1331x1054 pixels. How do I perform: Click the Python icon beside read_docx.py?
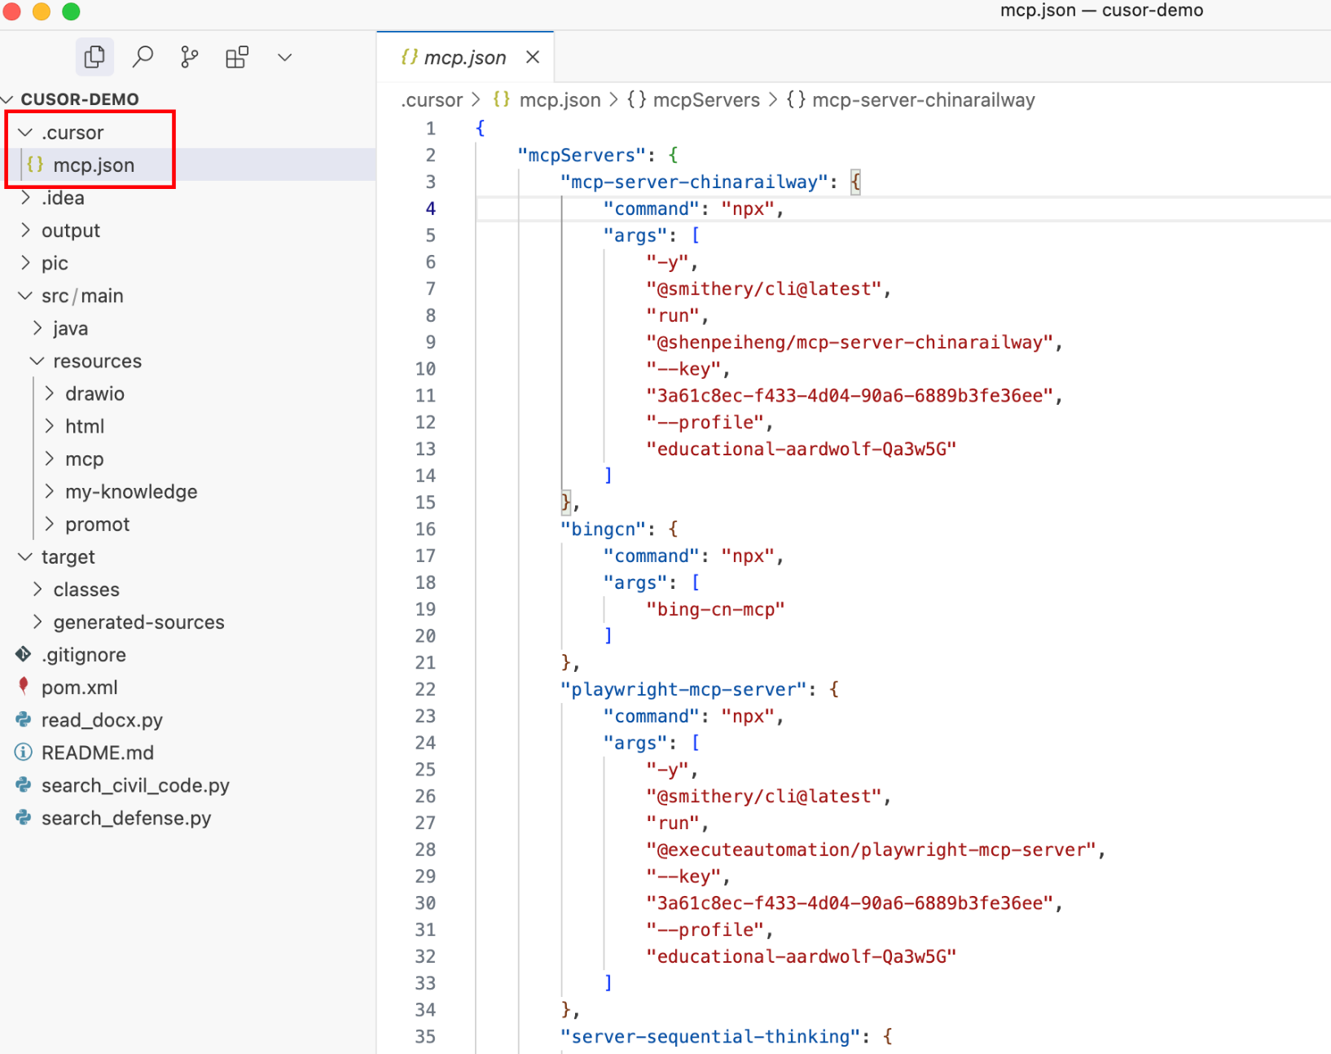pos(24,720)
